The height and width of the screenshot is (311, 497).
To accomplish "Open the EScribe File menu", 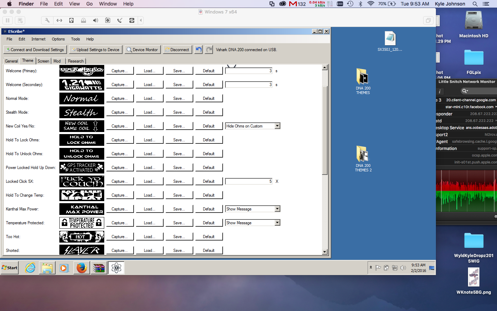I will pos(9,39).
